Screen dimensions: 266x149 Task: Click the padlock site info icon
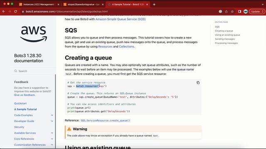[x=23, y=12]
